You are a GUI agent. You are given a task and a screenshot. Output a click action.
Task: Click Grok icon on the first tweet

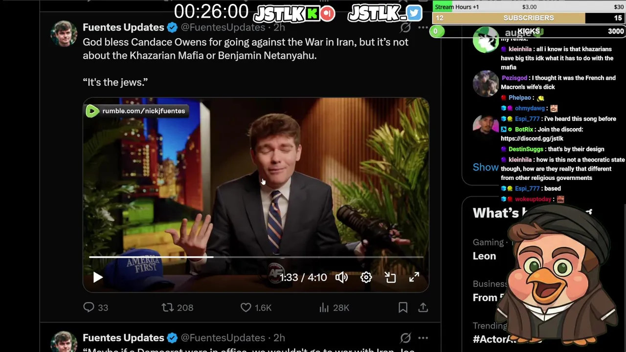[x=405, y=27]
